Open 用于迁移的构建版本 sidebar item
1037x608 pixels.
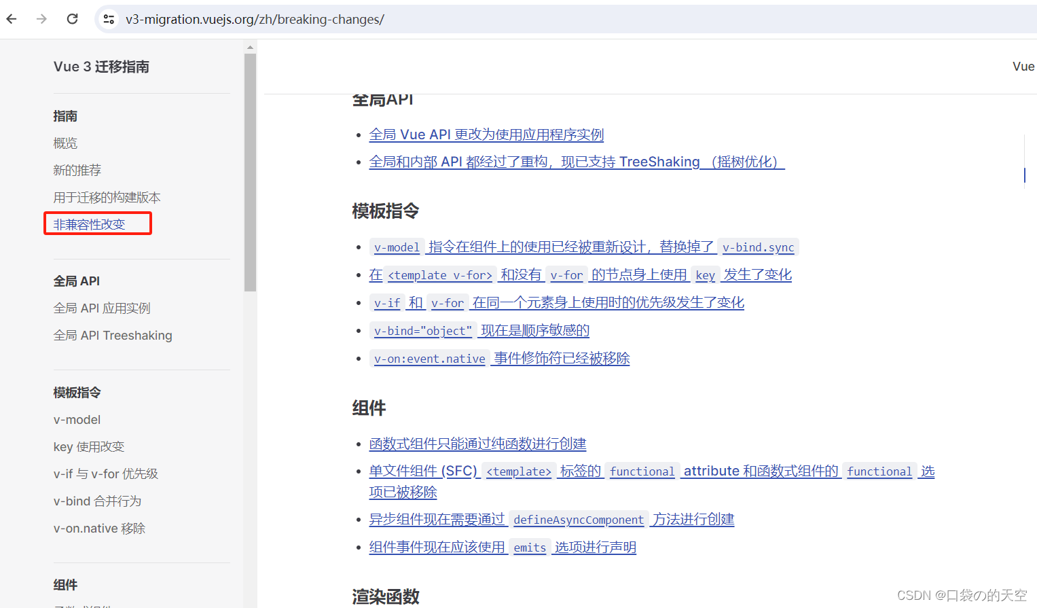[x=107, y=198]
